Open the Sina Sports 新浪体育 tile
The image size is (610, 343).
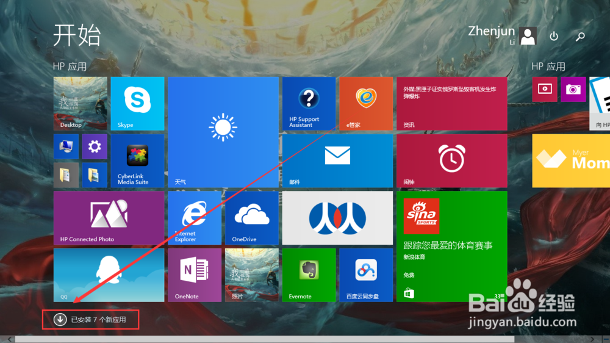[451, 247]
